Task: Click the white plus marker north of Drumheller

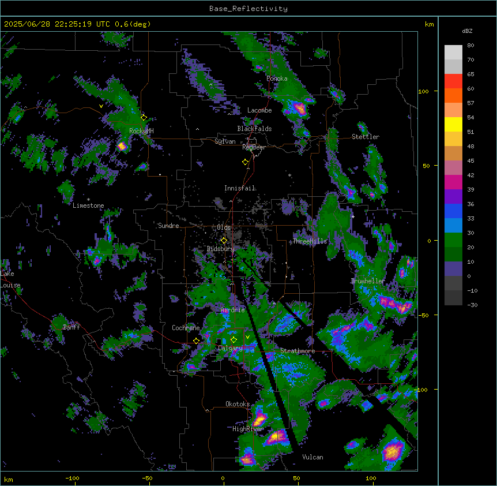Action: point(353,216)
